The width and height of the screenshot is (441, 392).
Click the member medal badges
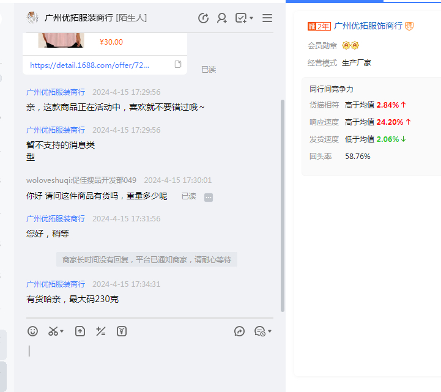pyautogui.click(x=350, y=45)
